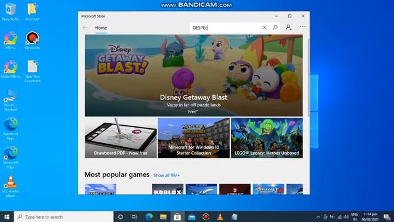Open LEGO Legacy: Heroes Unboxed tile

(267, 138)
